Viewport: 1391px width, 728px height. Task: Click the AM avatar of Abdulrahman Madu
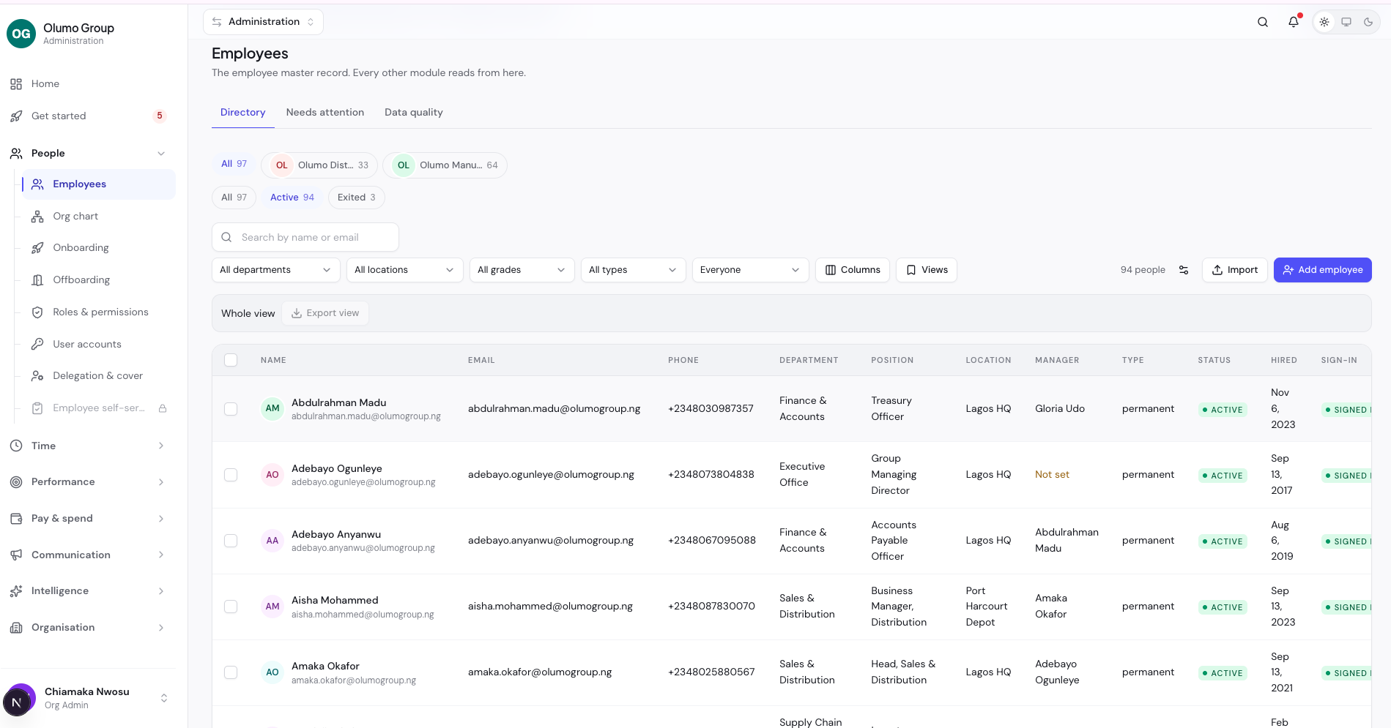pos(272,408)
